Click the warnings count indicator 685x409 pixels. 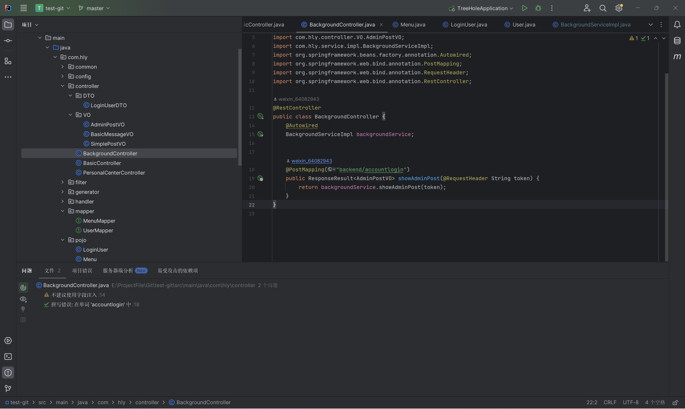click(x=634, y=38)
